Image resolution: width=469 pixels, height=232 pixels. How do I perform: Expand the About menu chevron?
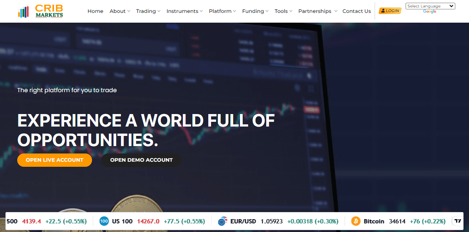click(x=129, y=11)
